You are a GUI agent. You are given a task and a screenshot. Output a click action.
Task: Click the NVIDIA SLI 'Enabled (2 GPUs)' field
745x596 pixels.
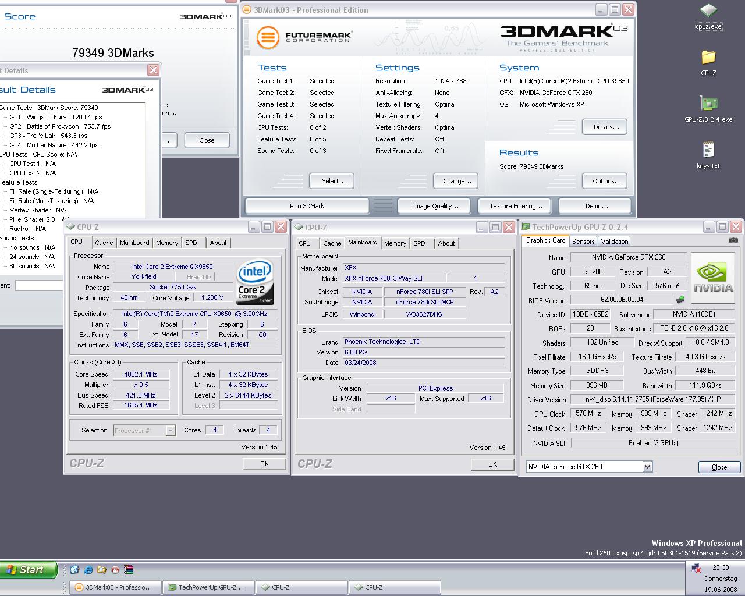tap(652, 442)
